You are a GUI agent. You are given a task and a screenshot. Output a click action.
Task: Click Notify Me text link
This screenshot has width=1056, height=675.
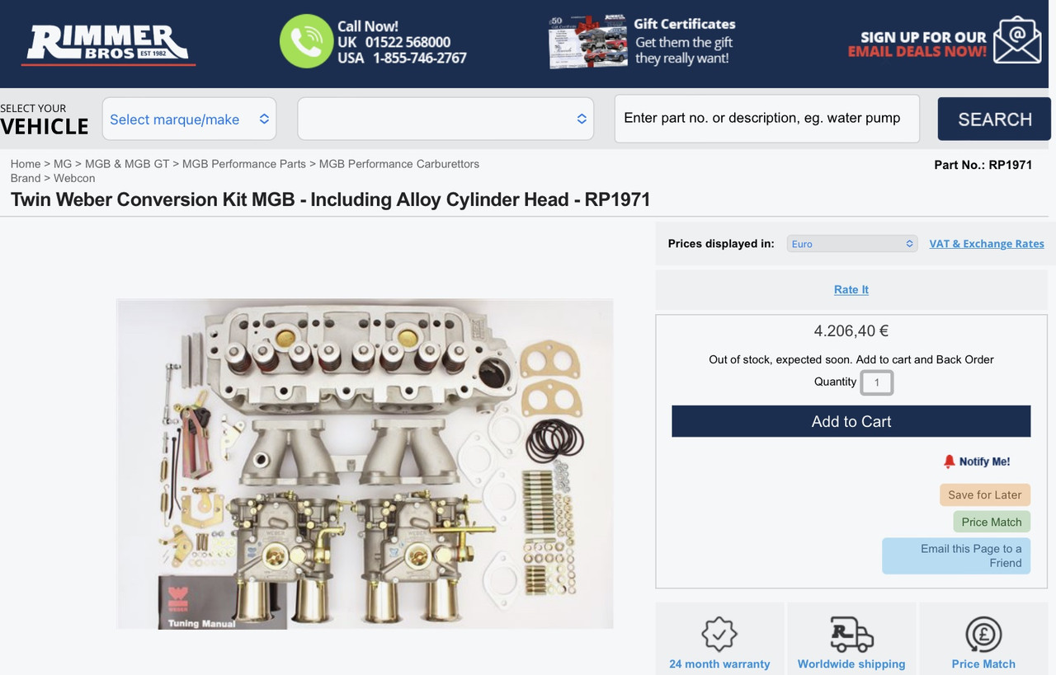(984, 462)
